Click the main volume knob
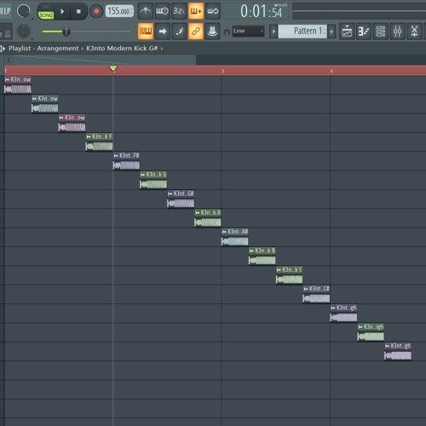 24,11
